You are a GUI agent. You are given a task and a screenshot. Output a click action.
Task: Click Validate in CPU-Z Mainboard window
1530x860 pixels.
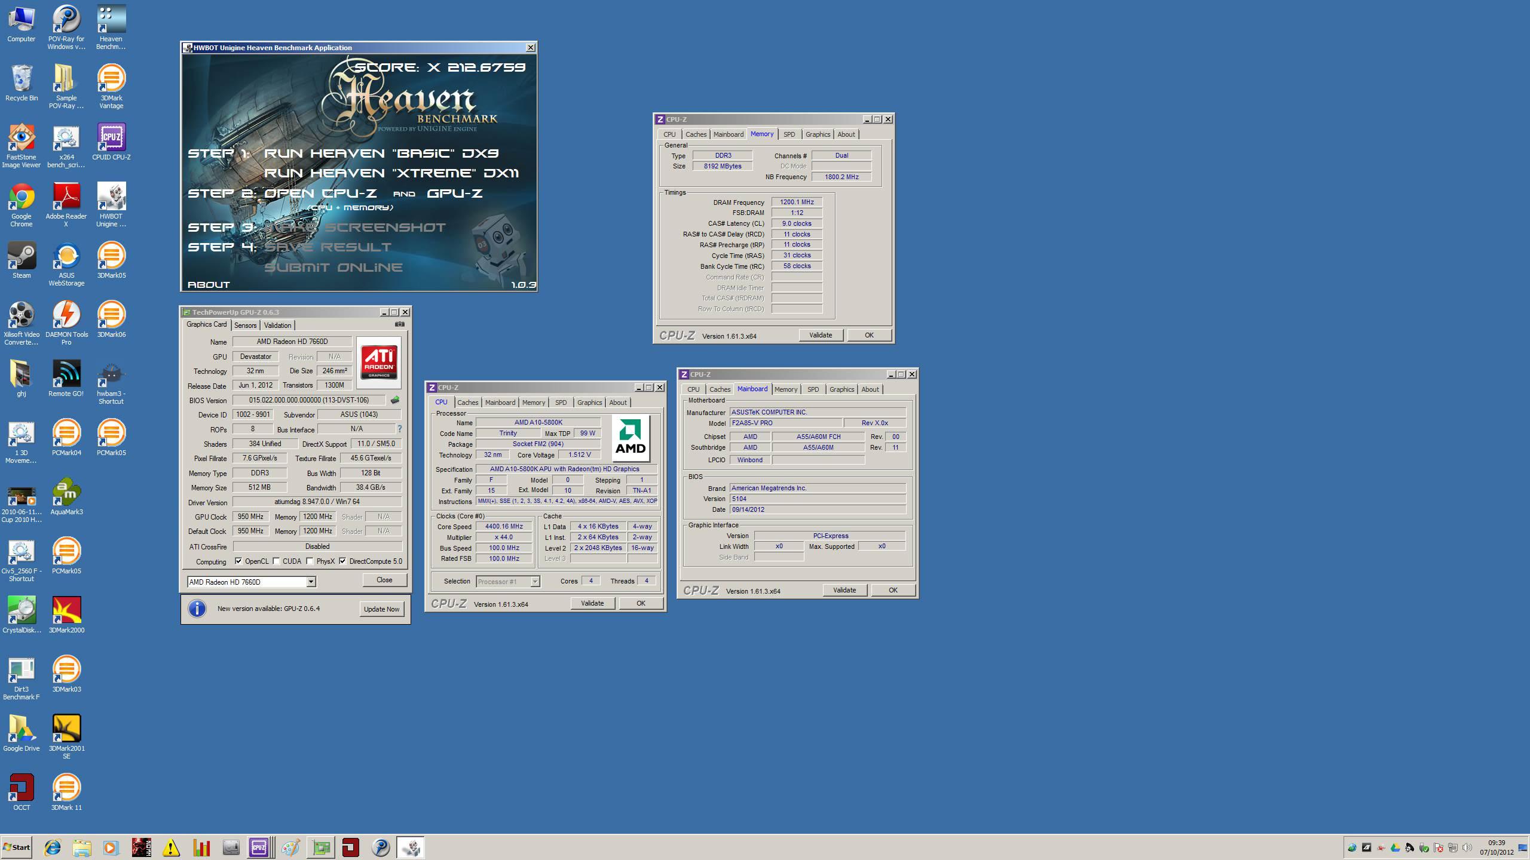click(x=844, y=590)
